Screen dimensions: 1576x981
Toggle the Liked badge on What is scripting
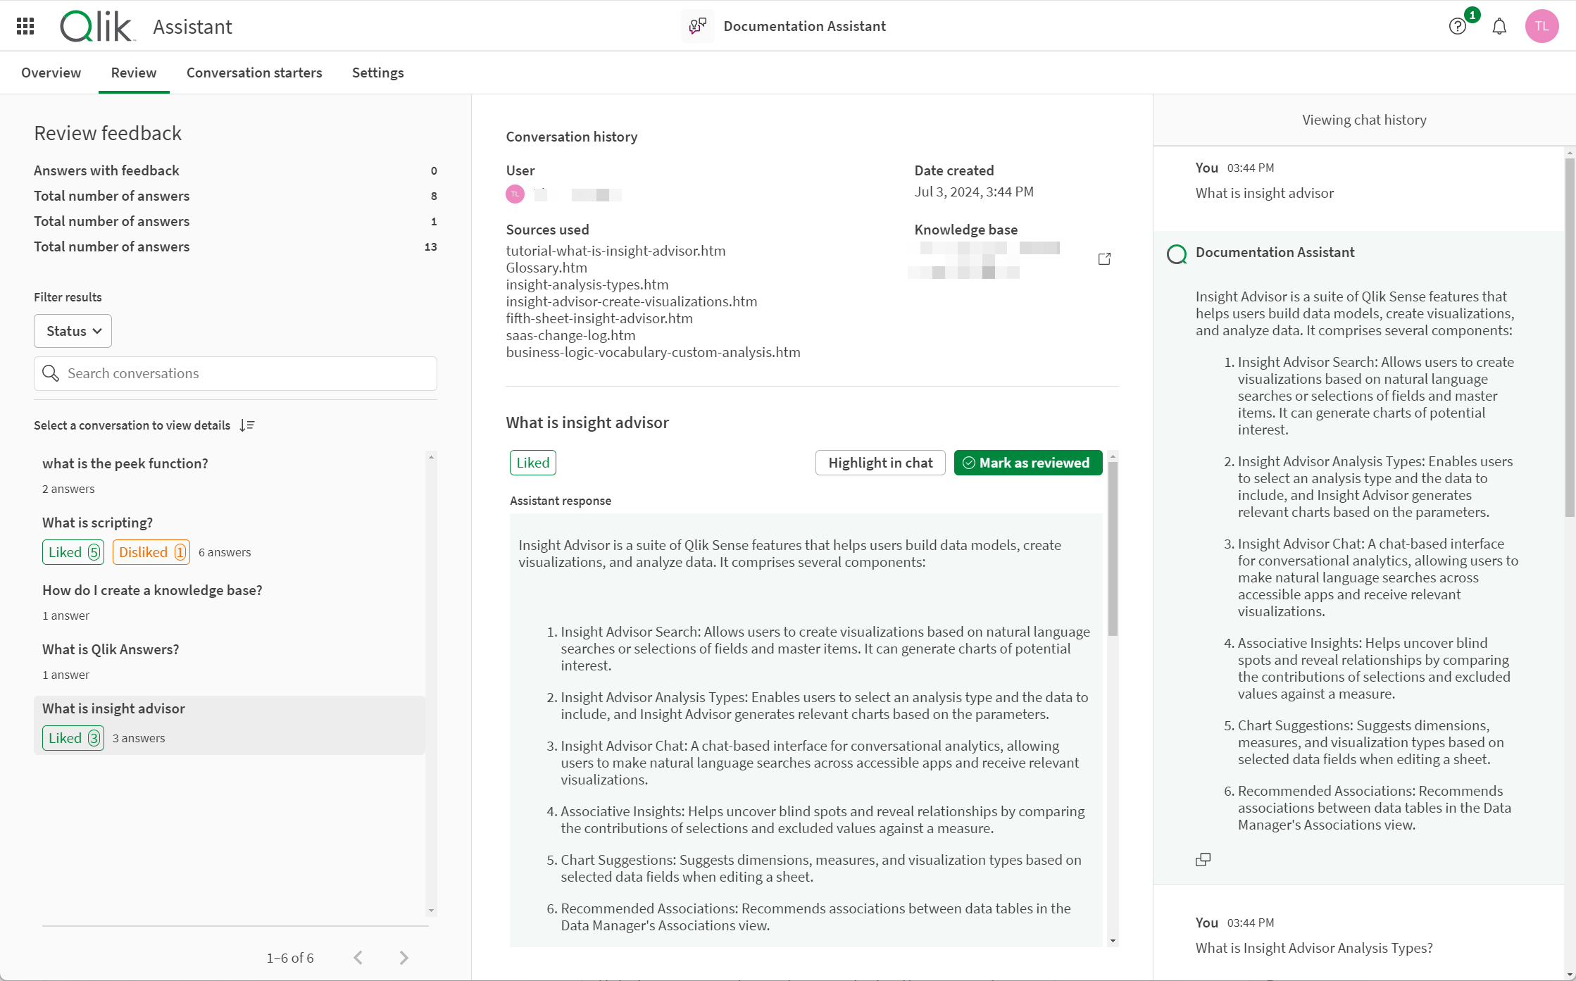click(x=71, y=551)
